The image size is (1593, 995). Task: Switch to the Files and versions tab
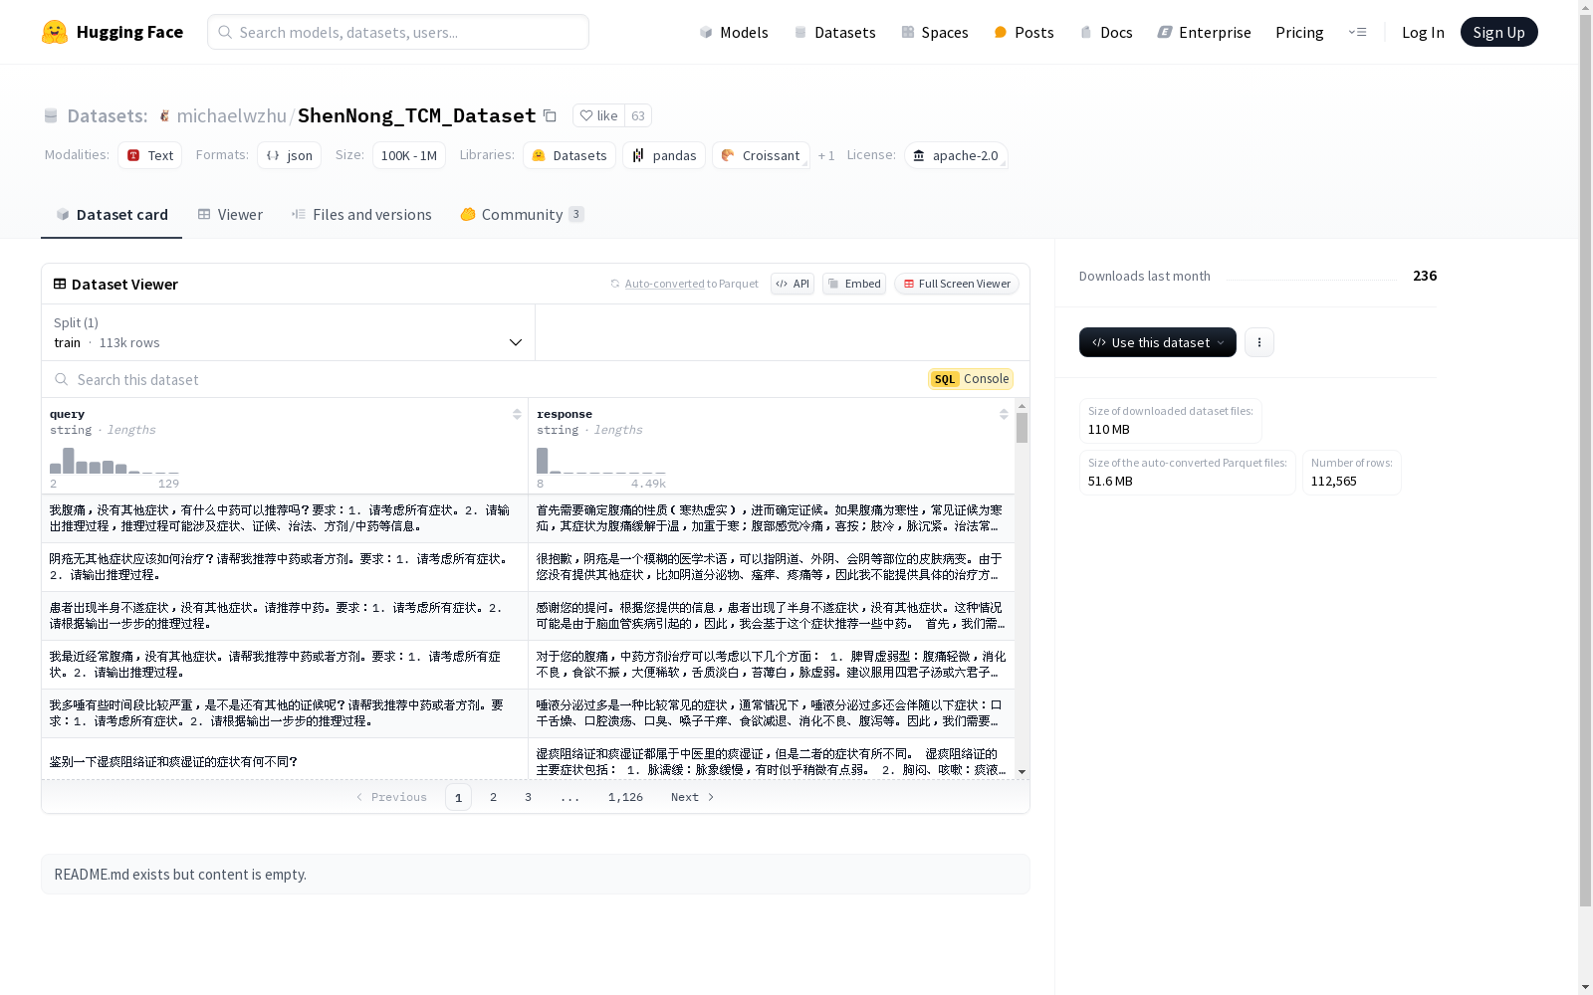[361, 215]
